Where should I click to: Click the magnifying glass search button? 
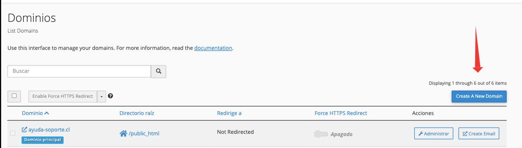click(x=159, y=71)
